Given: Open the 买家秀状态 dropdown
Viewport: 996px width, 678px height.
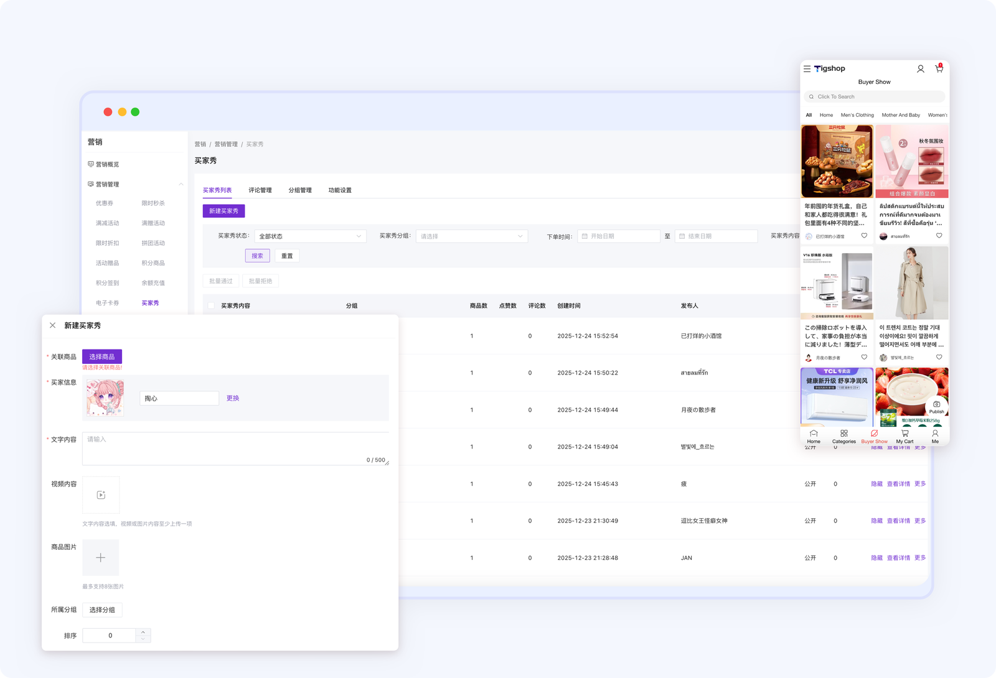Looking at the screenshot, I should (310, 236).
